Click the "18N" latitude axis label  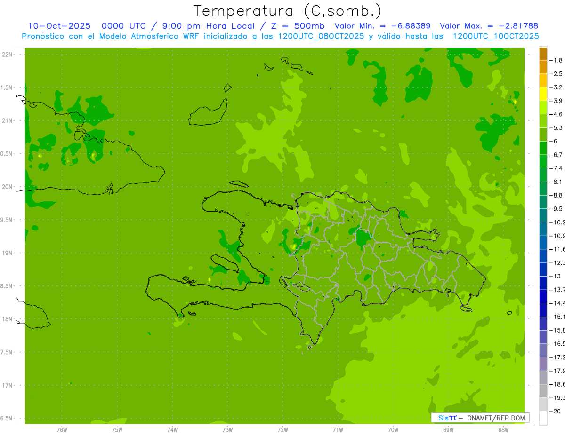point(7,319)
